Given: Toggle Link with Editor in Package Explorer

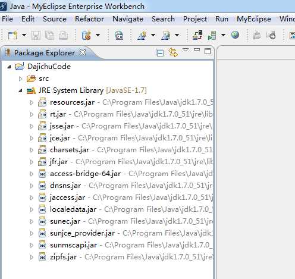Looking at the screenshot, I should coord(173,52).
